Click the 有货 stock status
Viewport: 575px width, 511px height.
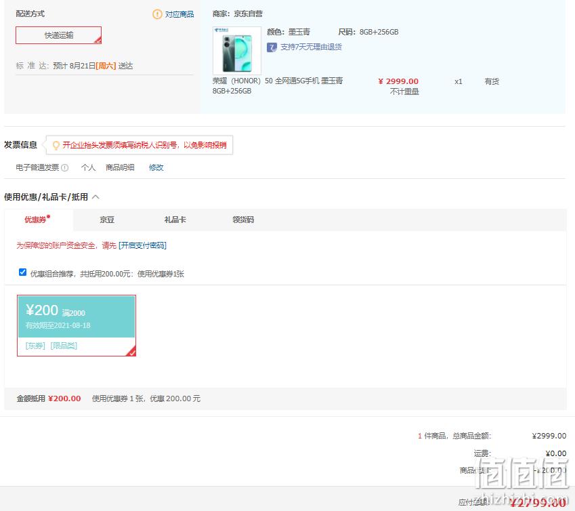click(492, 81)
